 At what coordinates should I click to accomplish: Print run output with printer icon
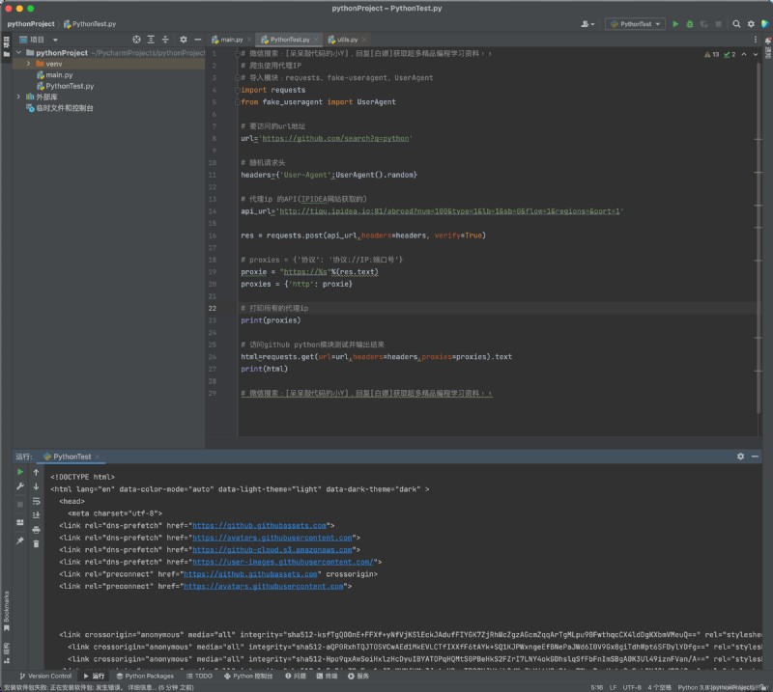tap(36, 530)
